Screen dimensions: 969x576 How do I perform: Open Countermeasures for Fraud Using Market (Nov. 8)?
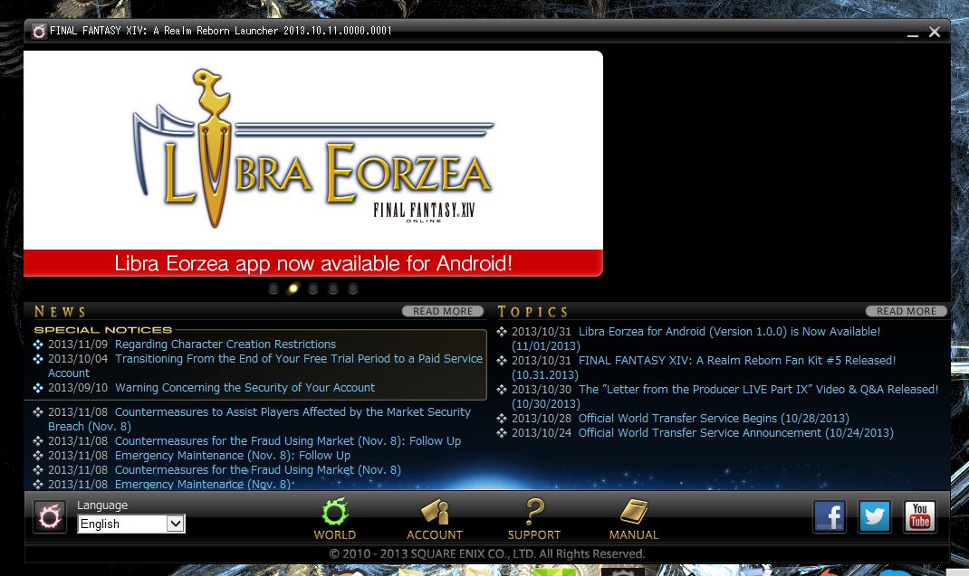(x=258, y=470)
